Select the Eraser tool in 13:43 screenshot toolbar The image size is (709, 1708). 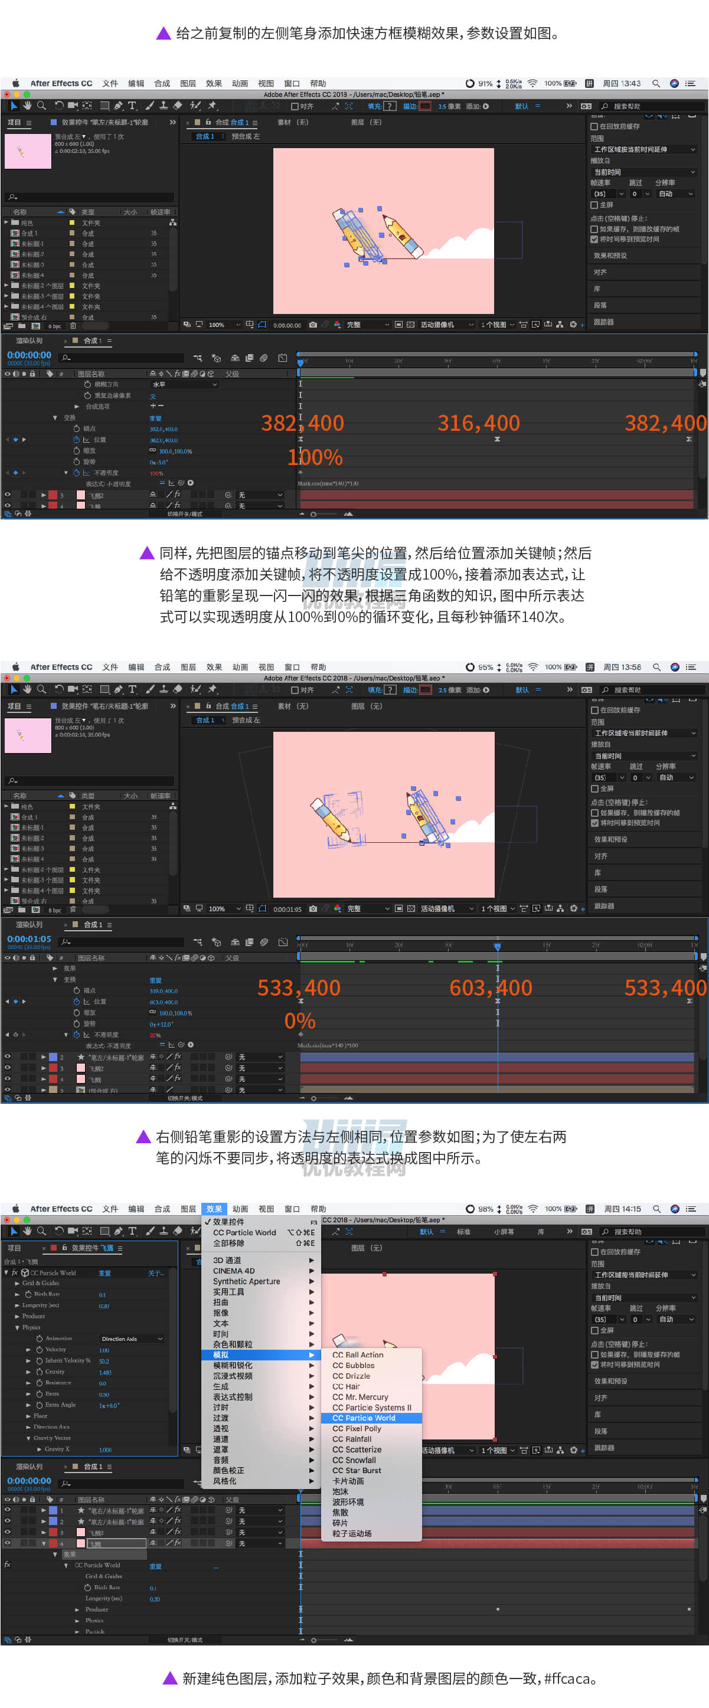[177, 106]
